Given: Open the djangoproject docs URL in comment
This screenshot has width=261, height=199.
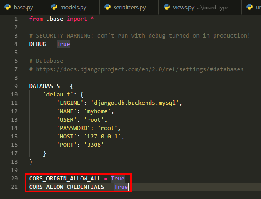Looking at the screenshot, I should coord(140,69).
